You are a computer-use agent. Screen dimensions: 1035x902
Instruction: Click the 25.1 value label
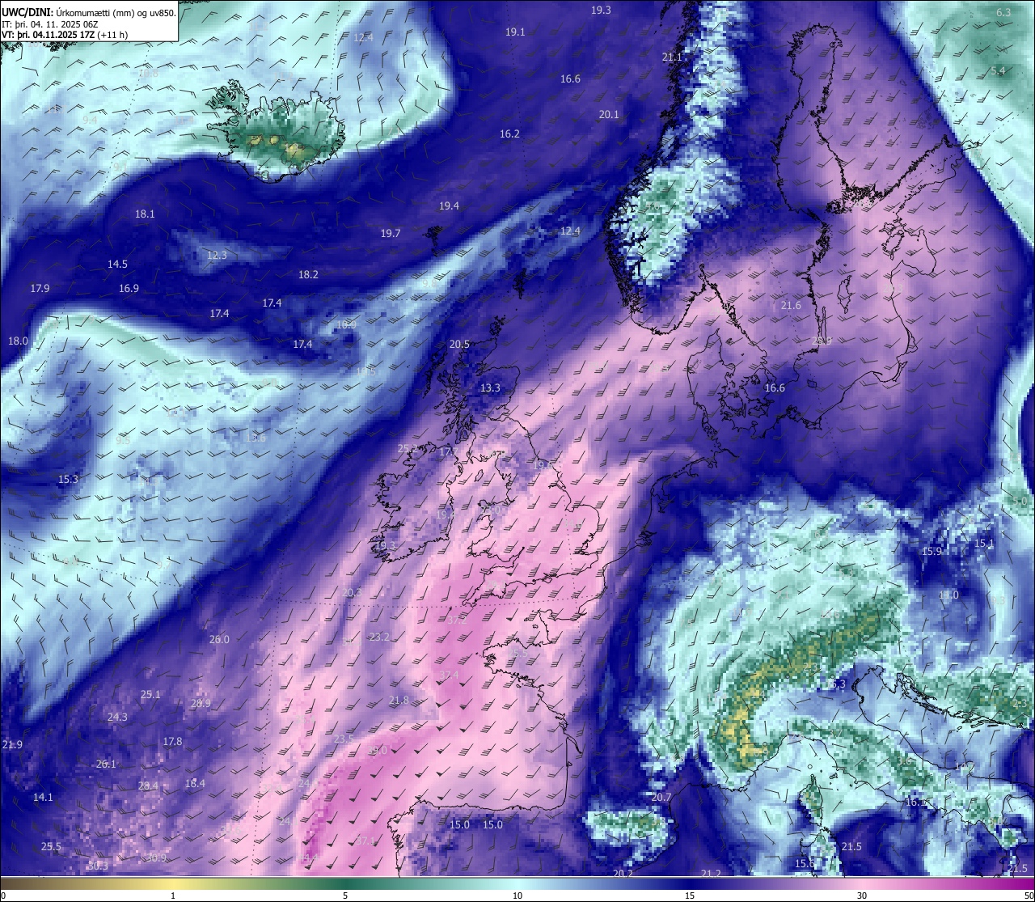tap(150, 694)
